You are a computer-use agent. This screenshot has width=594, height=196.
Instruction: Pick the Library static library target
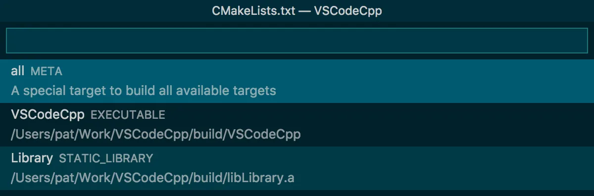[x=297, y=167]
